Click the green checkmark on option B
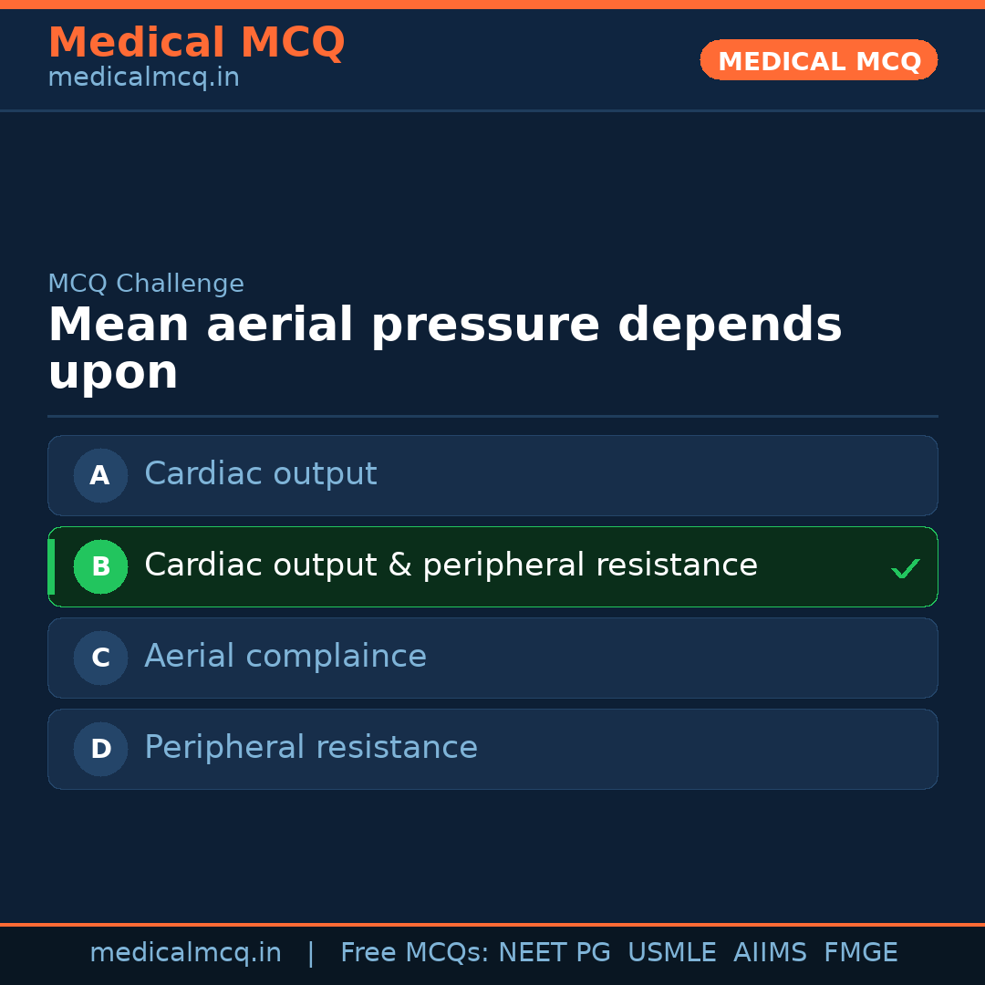 click(905, 569)
